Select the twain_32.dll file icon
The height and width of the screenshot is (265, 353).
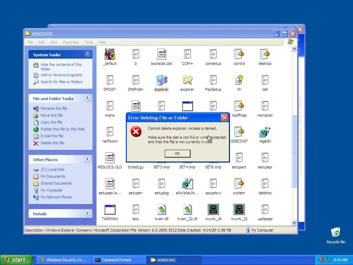[187, 209]
